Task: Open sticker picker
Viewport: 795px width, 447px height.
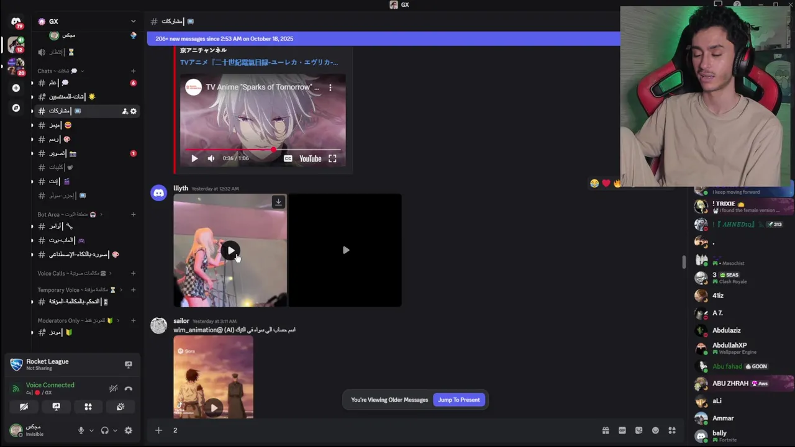Action: point(638,430)
